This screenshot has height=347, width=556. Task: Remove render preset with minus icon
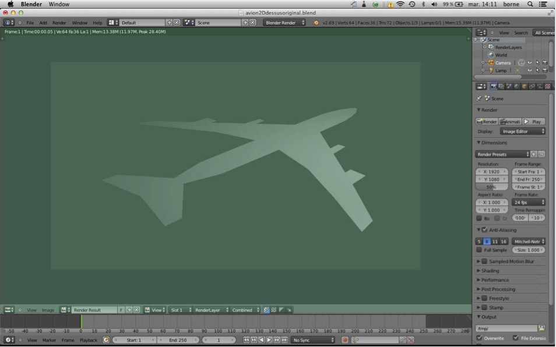[x=541, y=154]
